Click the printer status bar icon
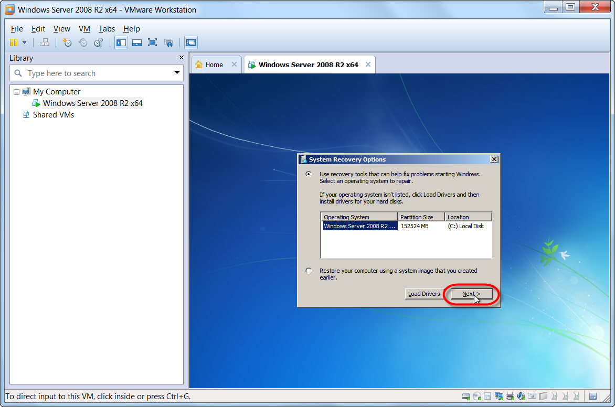 [x=510, y=396]
